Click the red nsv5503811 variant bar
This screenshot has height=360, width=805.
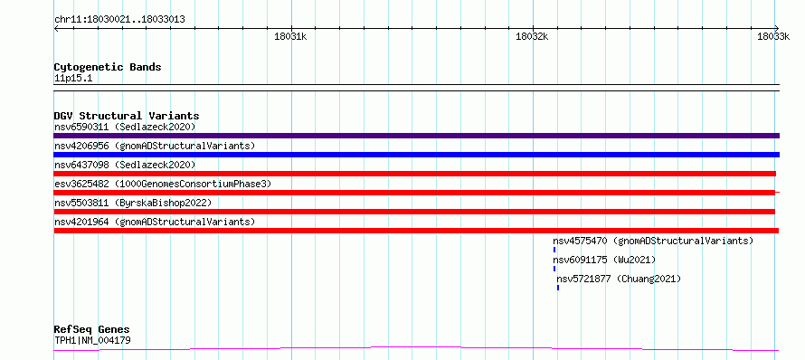pos(414,212)
